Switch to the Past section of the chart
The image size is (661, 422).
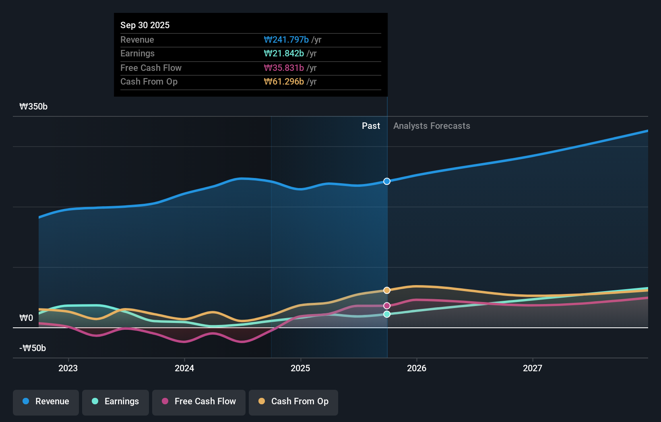click(x=371, y=126)
